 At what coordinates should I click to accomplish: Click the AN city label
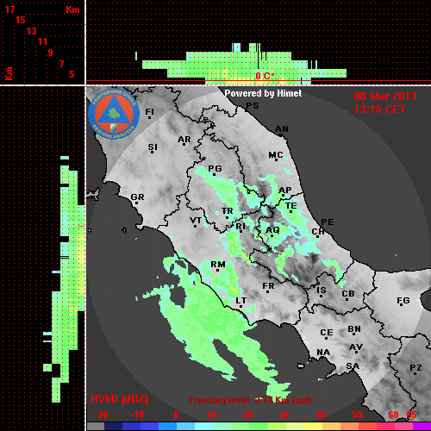coord(282,129)
